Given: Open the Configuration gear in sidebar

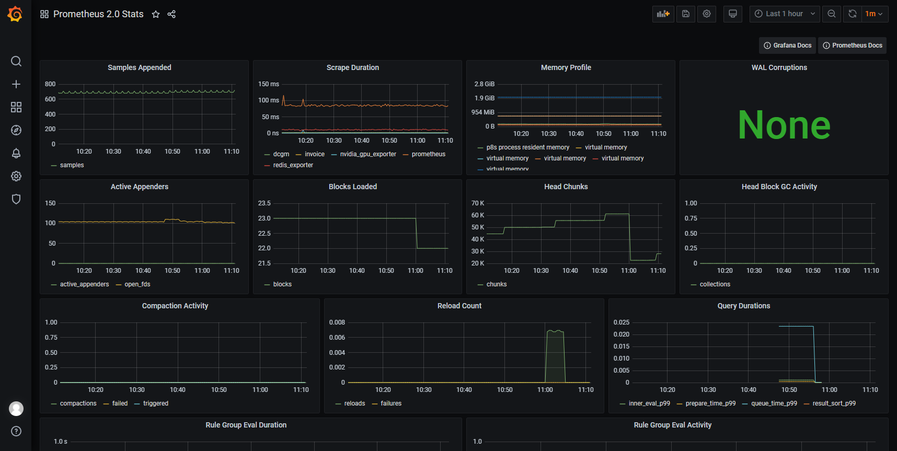Looking at the screenshot, I should 16,176.
